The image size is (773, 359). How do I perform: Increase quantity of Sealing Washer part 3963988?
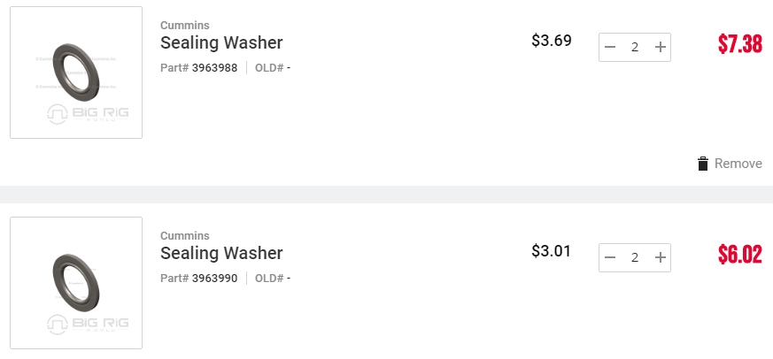[661, 47]
